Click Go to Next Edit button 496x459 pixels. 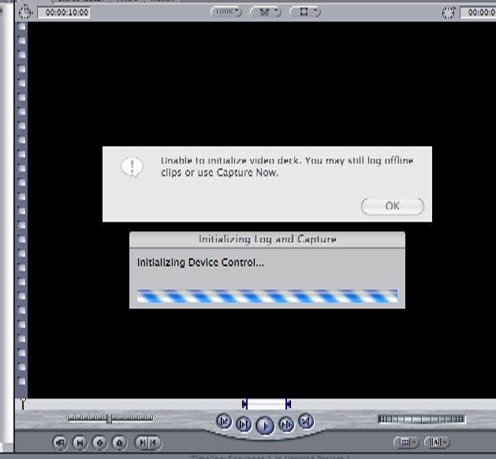pos(306,421)
